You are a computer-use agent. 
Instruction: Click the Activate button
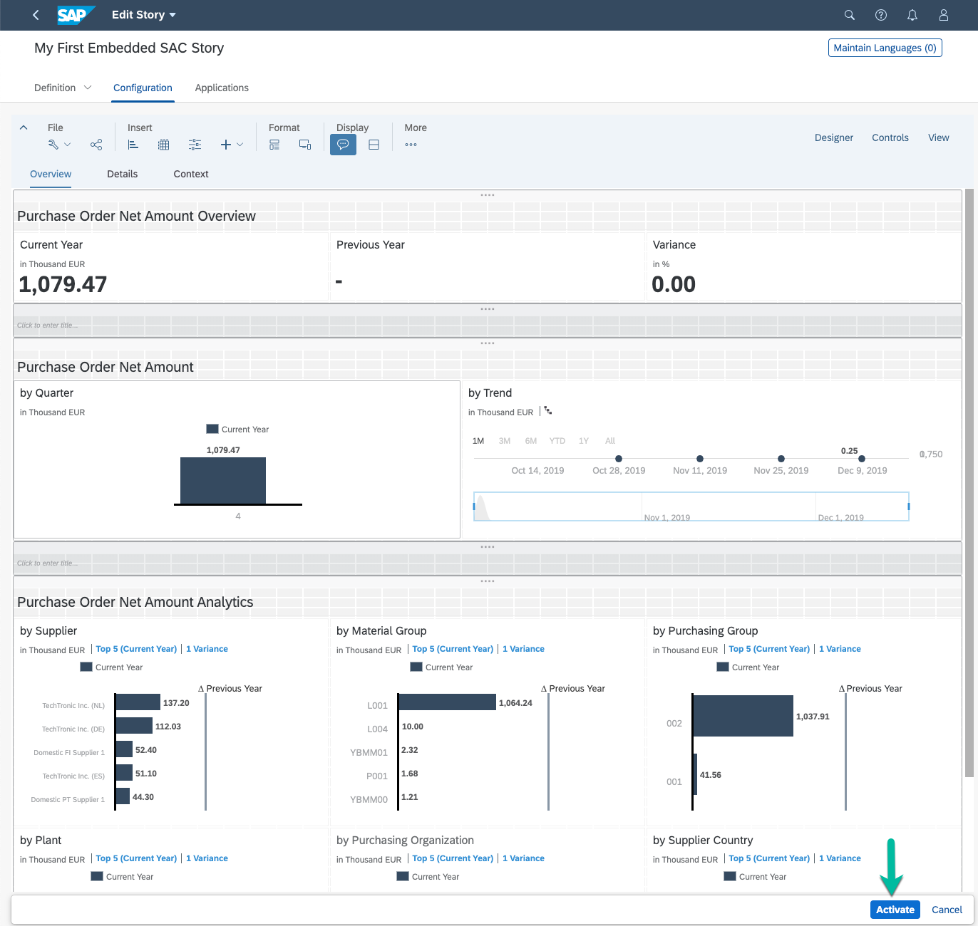point(895,910)
